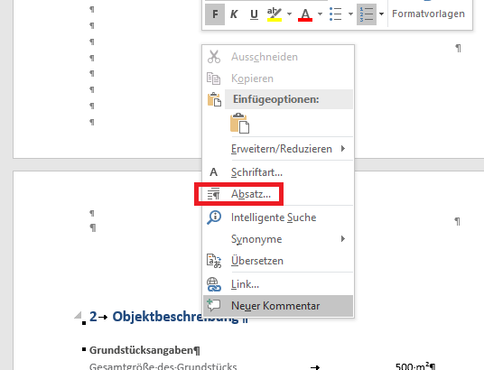This screenshot has height=370, width=484.
Task: Apply red font color
Action: (x=305, y=14)
